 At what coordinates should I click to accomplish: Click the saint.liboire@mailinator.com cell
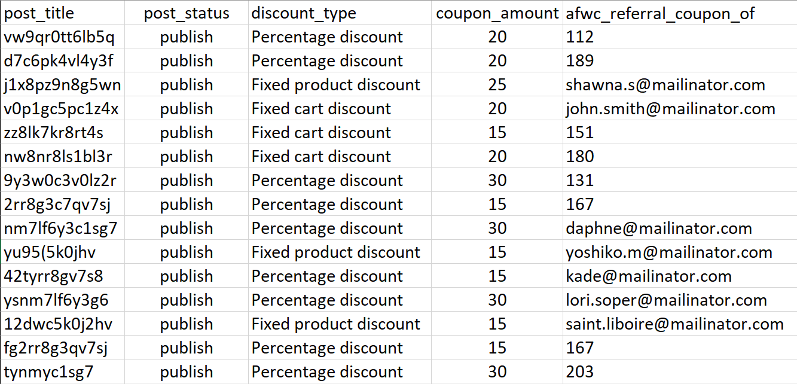[x=680, y=324]
